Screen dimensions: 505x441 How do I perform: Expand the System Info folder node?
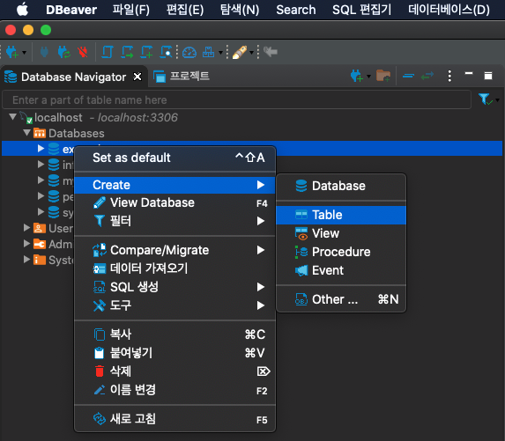pos(26,260)
